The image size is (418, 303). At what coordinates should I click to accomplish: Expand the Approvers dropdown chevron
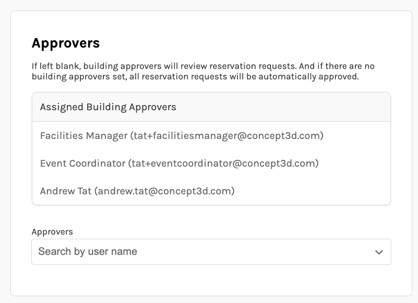pos(379,252)
